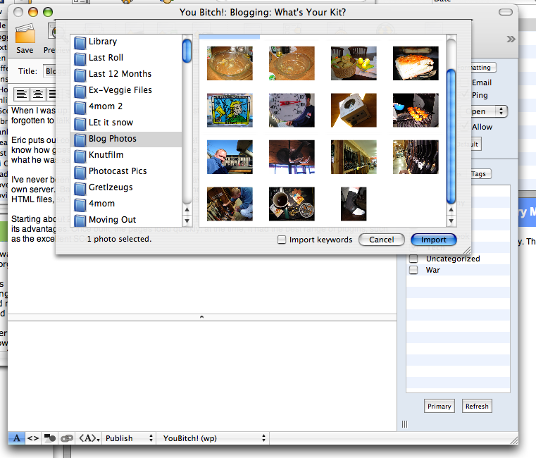This screenshot has height=458, width=536.
Task: Switch to rich text mode (A icon)
Action: coord(16,438)
